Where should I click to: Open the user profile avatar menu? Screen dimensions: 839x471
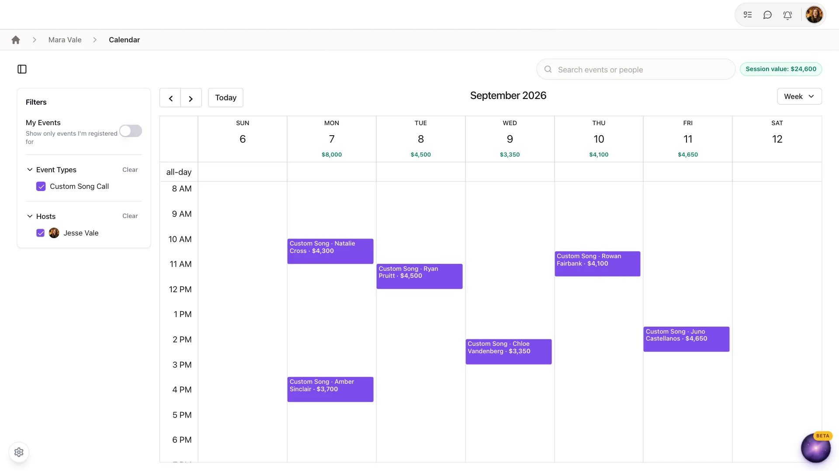[814, 15]
